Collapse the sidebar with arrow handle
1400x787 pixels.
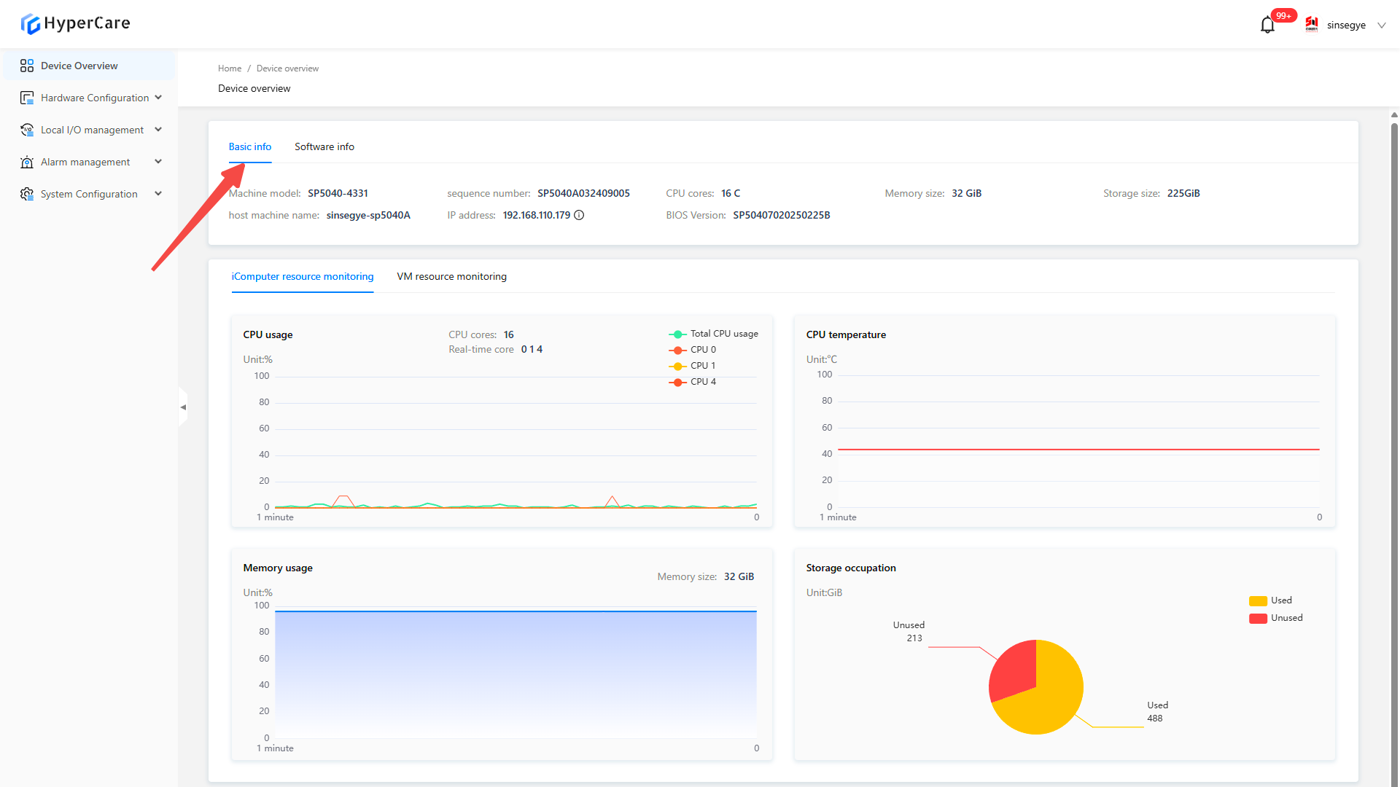183,407
